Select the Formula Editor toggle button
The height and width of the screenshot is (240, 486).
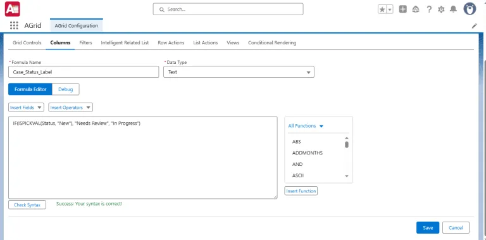30,89
